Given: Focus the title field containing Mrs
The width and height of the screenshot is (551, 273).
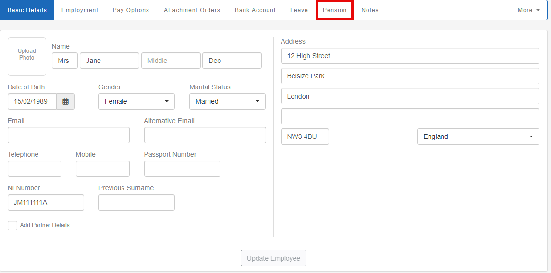Looking at the screenshot, I should [65, 61].
